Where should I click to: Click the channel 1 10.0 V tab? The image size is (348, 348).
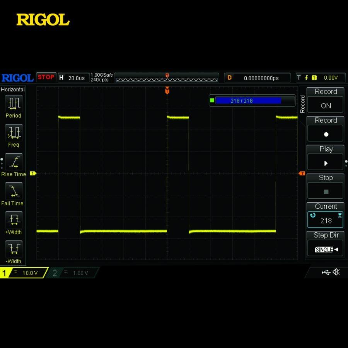(24, 273)
